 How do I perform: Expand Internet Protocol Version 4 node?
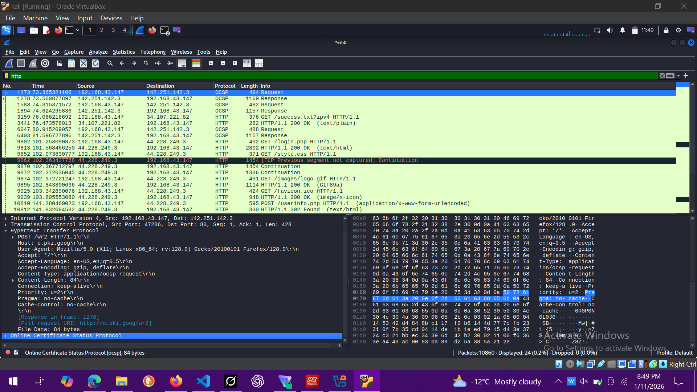pos(6,219)
